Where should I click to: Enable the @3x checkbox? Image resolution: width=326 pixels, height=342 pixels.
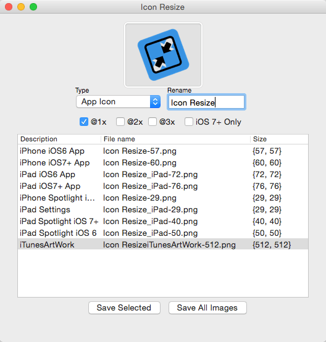[153, 122]
